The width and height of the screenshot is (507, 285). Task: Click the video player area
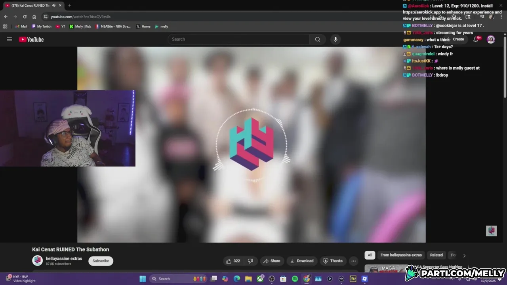(x=252, y=144)
